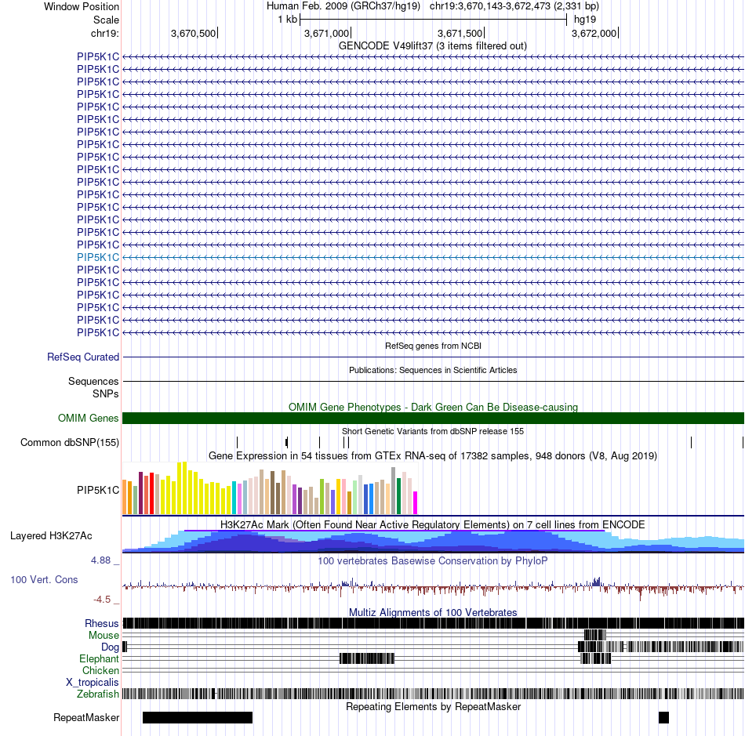Image resolution: width=745 pixels, height=736 pixels.
Task: Select the X_tropicalis alignment label
Action: point(93,683)
